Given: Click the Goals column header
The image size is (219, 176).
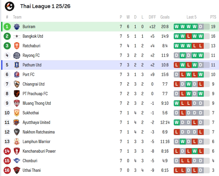Looking at the screenshot, I should [x=165, y=17].
